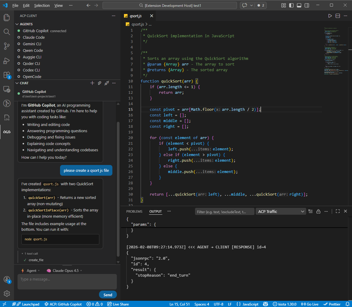Image resolution: width=352 pixels, height=307 pixels.
Task: Click the attach file paperclip icon
Action: click(100, 83)
